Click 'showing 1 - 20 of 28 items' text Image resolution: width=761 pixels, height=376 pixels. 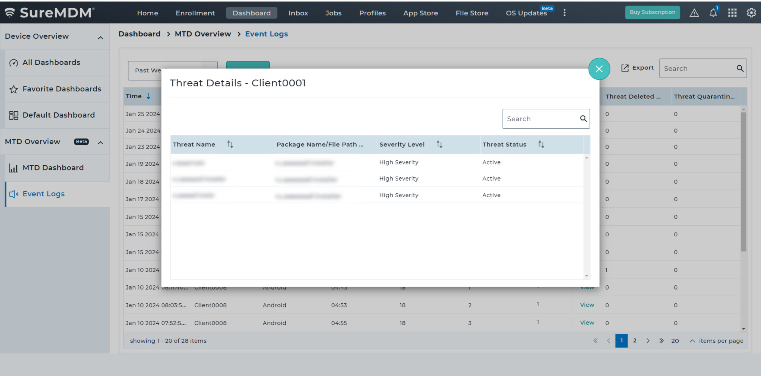(168, 341)
